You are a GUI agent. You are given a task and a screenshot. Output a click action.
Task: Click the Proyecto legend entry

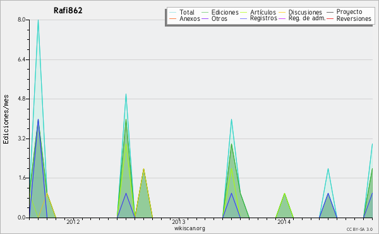pos(349,12)
